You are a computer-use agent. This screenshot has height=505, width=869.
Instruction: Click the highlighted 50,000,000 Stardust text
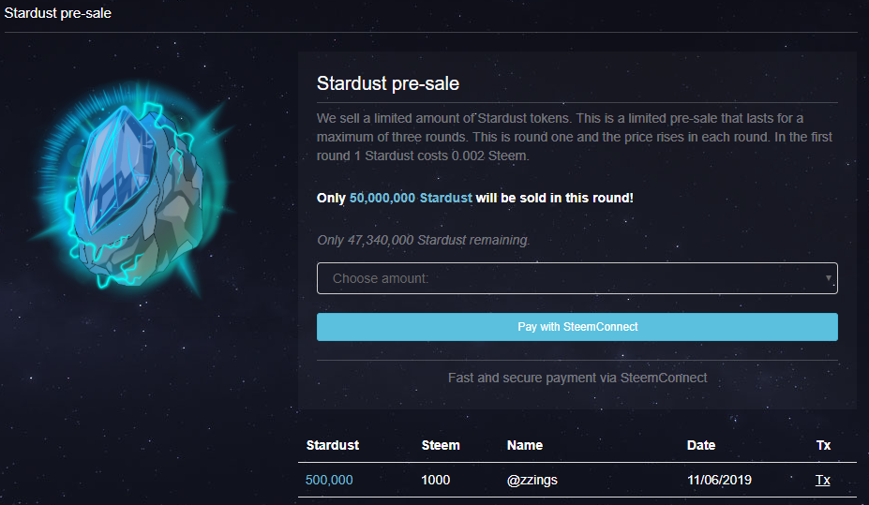pos(411,199)
